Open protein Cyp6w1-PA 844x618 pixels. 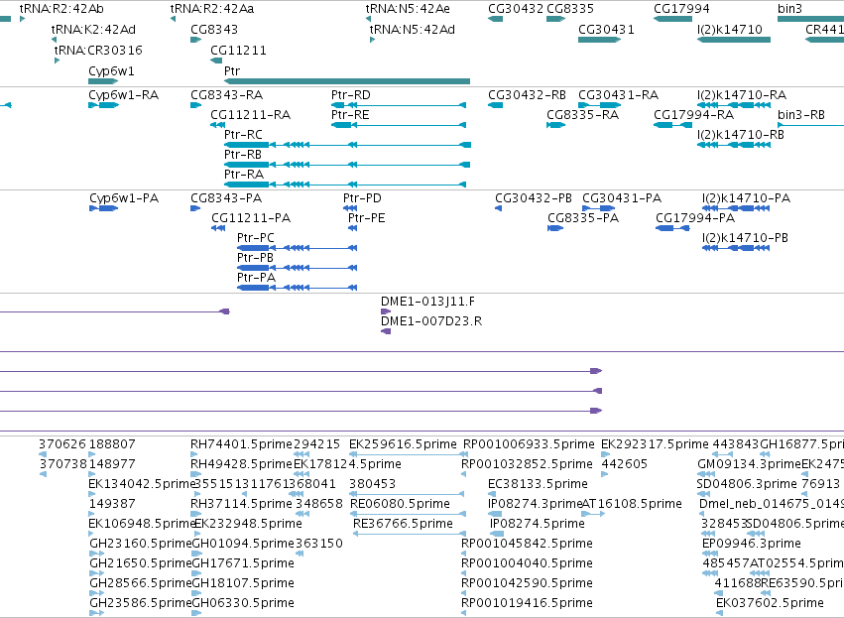click(x=103, y=208)
